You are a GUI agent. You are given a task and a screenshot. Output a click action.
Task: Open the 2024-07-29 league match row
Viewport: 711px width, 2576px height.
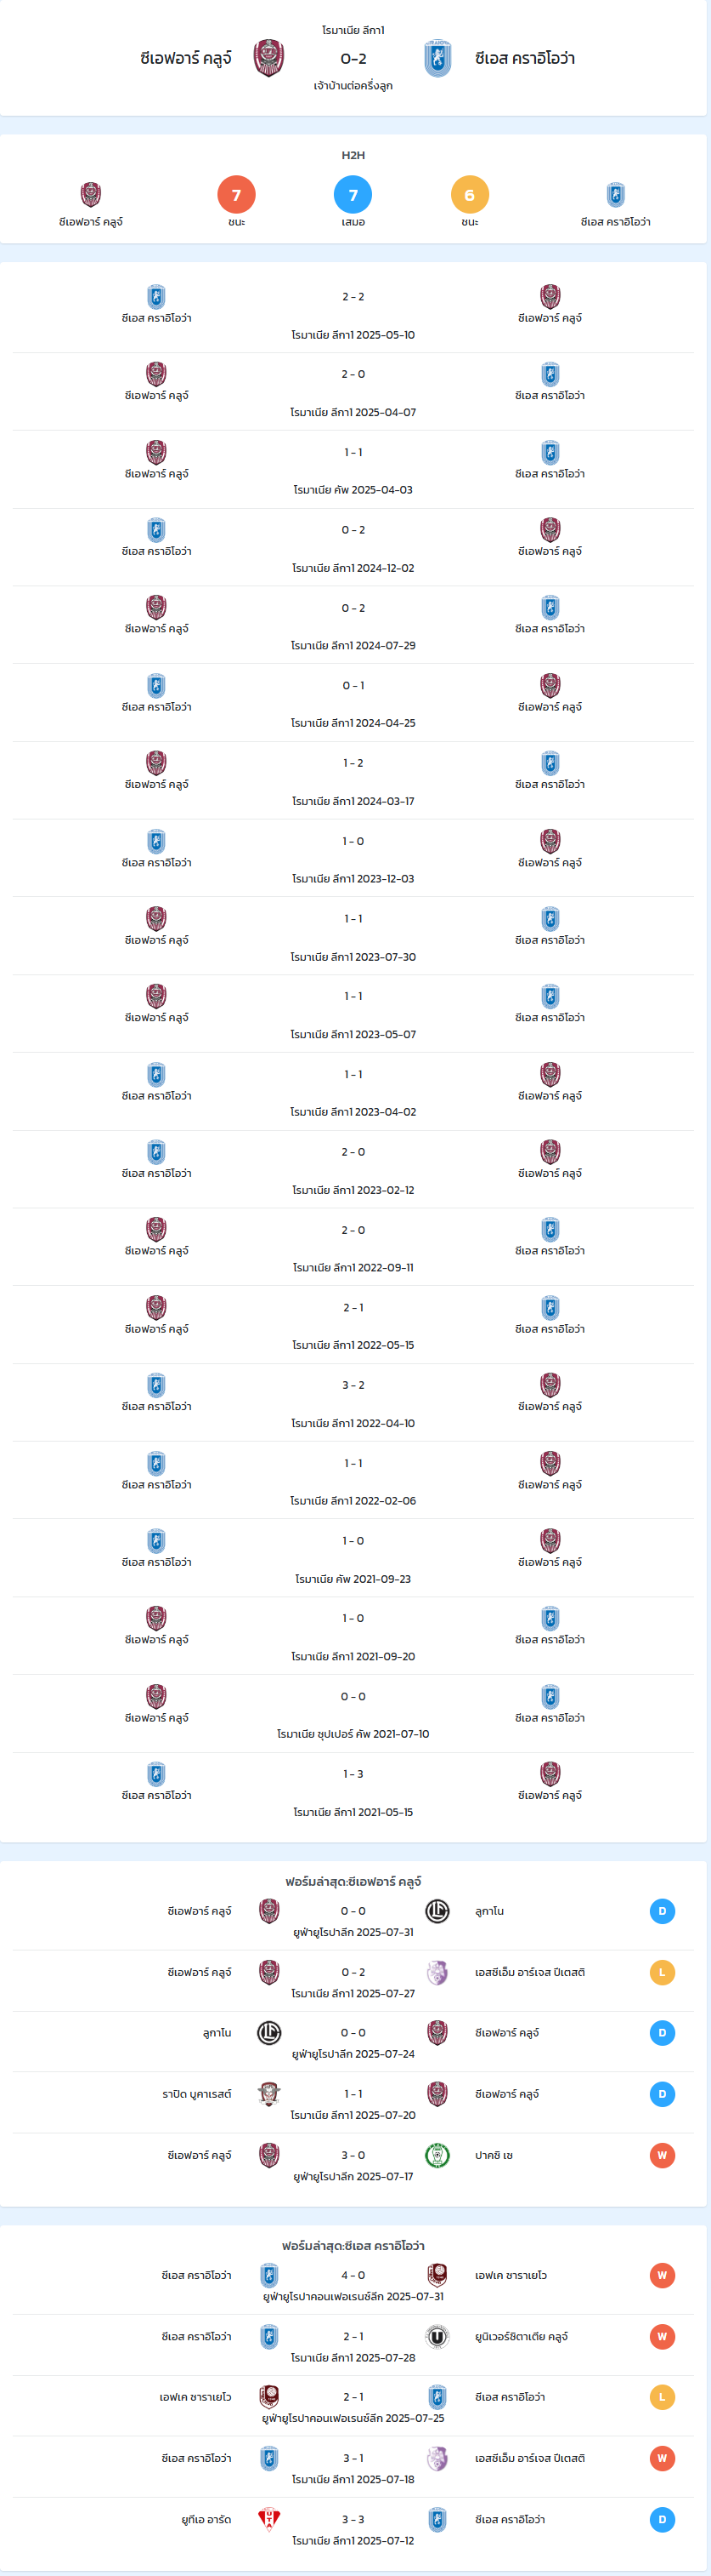pos(353,625)
